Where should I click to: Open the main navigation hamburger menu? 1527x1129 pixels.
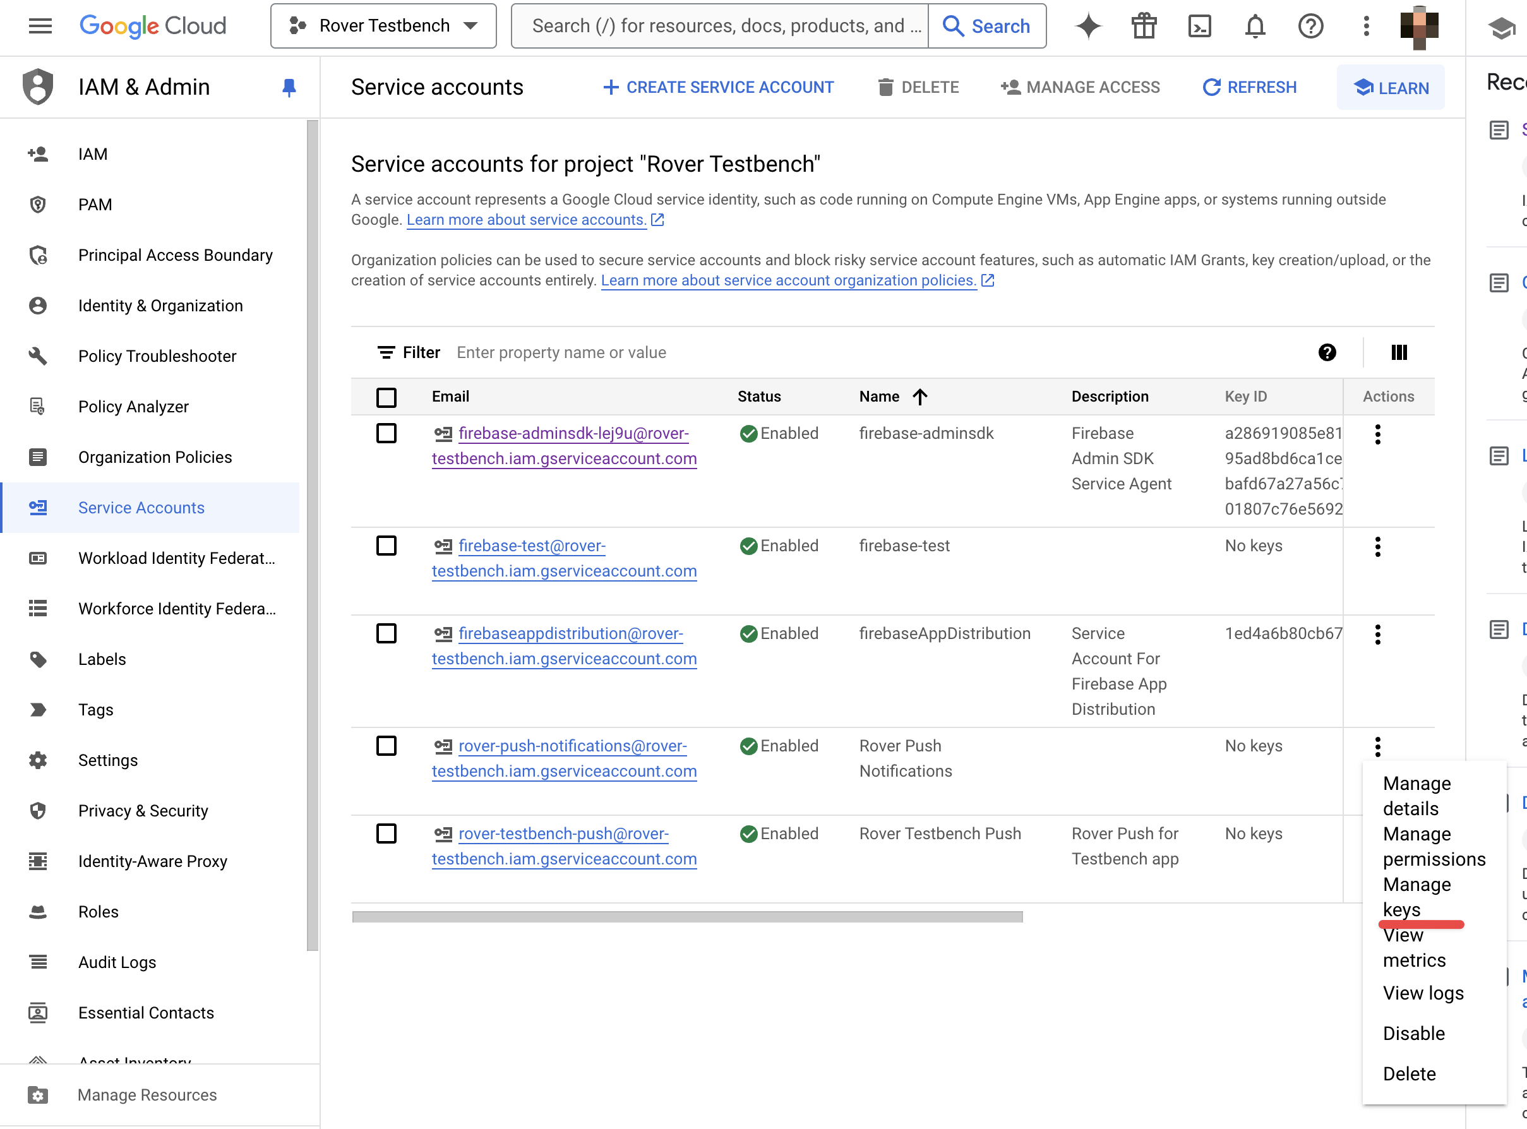[40, 26]
